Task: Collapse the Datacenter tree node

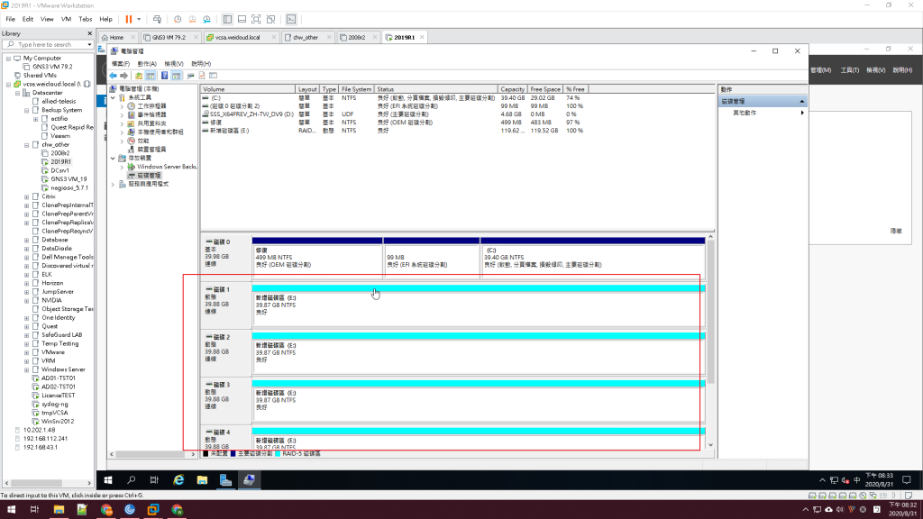Action: click(x=18, y=93)
